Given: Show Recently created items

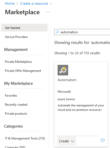Looking at the screenshot, I should pyautogui.click(x=16, y=105).
